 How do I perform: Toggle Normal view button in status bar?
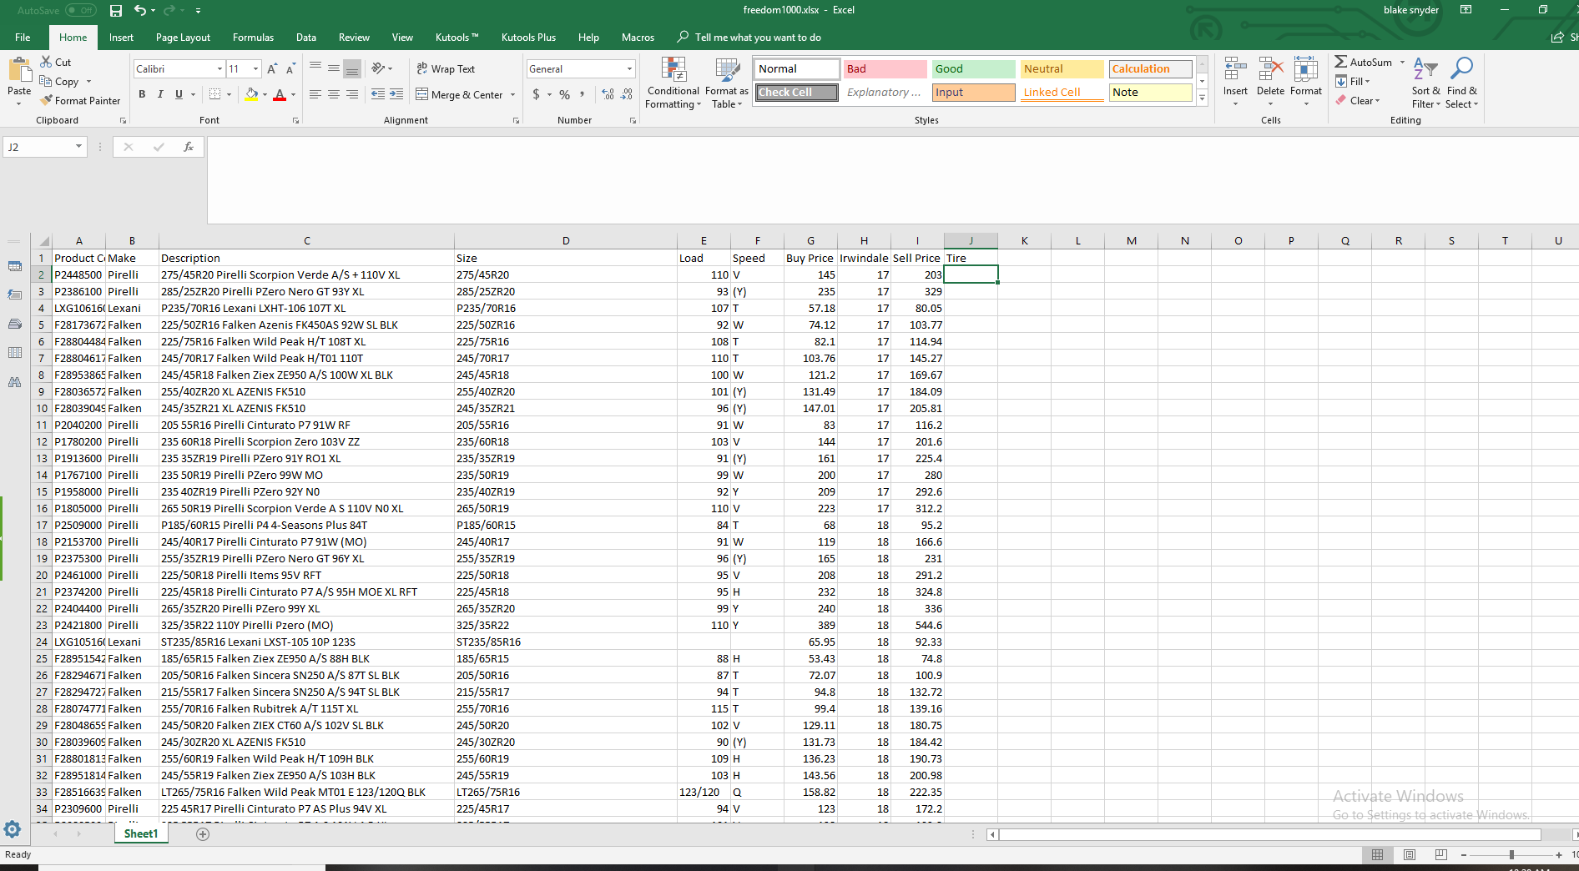[1378, 855]
